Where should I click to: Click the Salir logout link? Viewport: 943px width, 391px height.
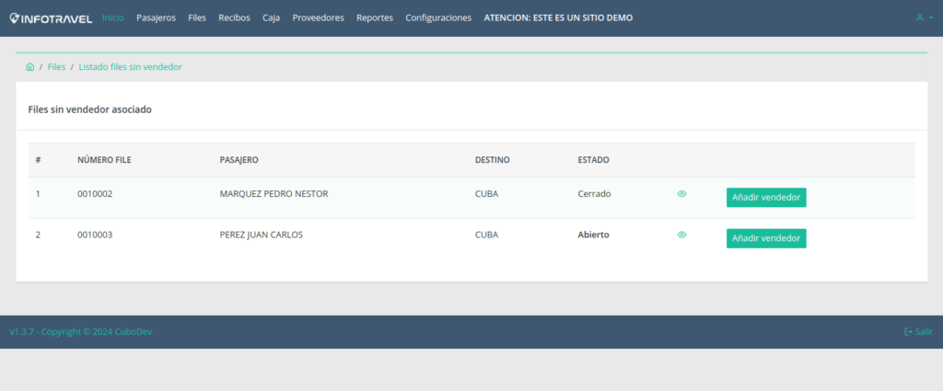point(919,331)
